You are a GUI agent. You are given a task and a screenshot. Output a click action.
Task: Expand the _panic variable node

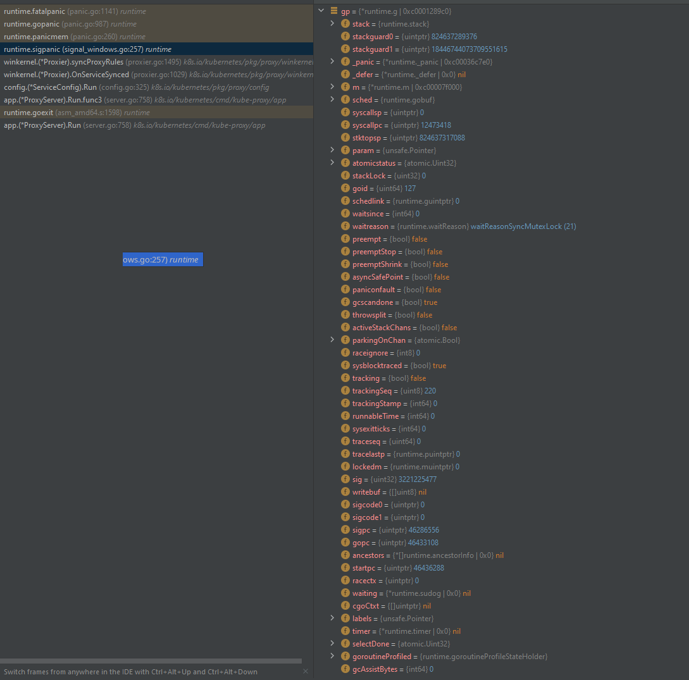[x=333, y=61]
